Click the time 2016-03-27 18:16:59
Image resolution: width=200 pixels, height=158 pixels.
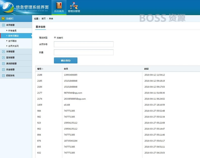tap(155, 105)
